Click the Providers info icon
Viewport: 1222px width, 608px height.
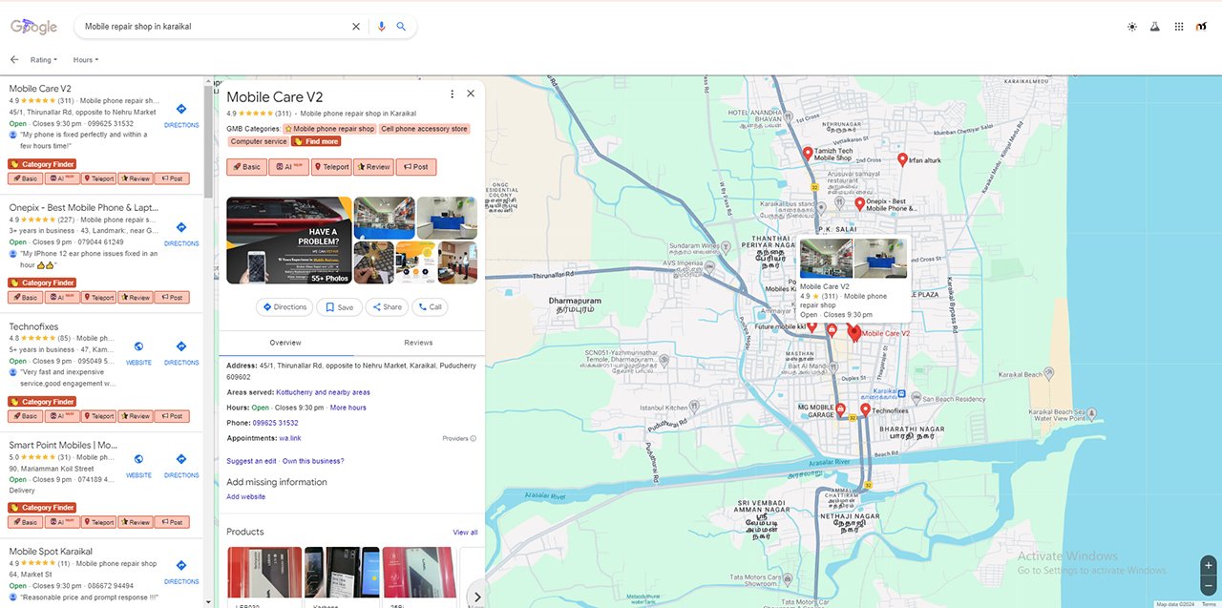pyautogui.click(x=473, y=439)
